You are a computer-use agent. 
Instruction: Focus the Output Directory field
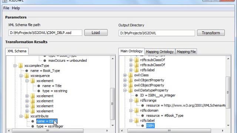157,33
